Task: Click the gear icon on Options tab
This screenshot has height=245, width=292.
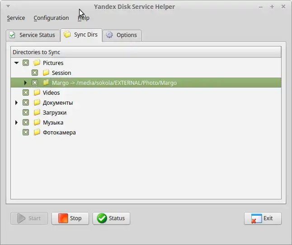Action: (x=109, y=35)
